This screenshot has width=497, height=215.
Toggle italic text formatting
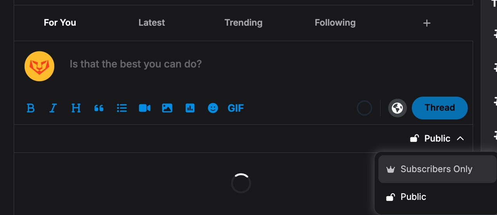coord(53,108)
